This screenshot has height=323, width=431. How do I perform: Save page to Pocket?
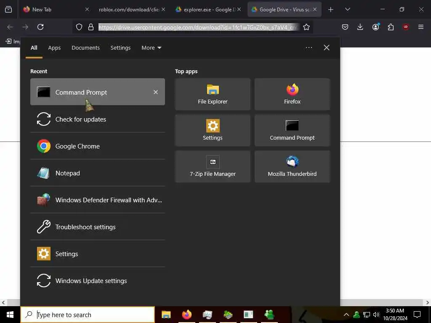(x=345, y=27)
